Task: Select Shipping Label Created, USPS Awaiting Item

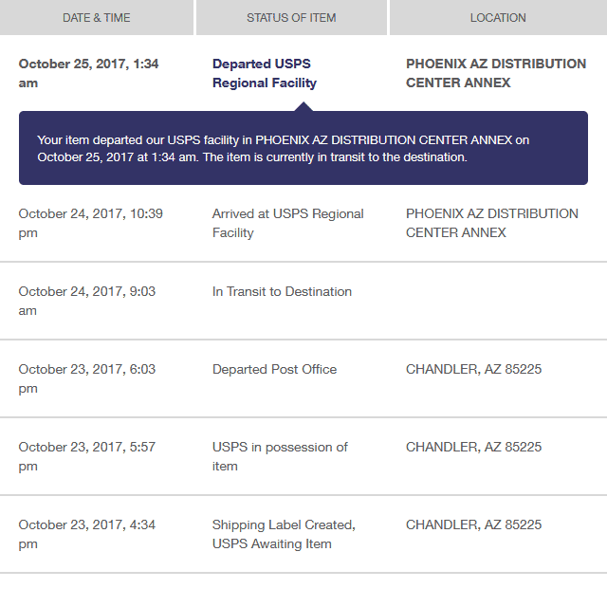Action: pyautogui.click(x=284, y=534)
